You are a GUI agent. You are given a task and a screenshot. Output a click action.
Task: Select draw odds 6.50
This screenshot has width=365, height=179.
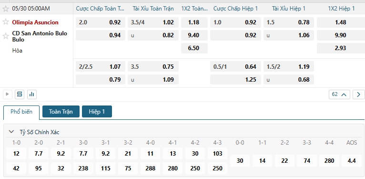pyautogui.click(x=194, y=48)
